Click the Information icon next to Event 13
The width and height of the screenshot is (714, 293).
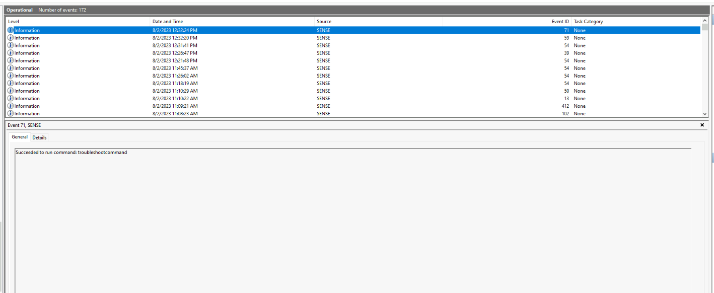click(10, 98)
